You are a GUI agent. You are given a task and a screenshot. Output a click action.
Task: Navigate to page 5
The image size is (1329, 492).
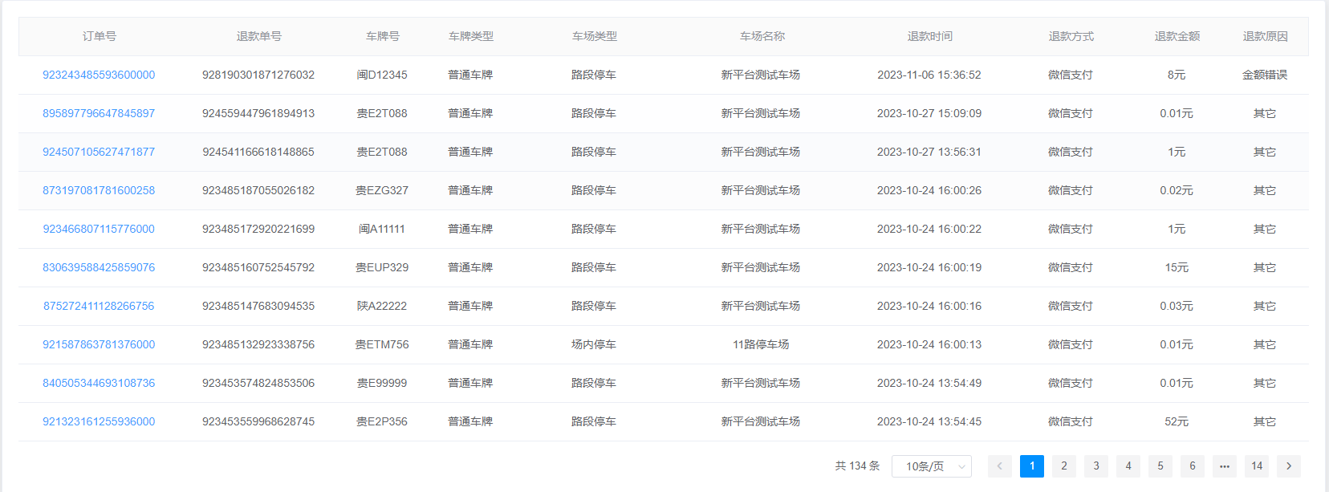tap(1160, 466)
